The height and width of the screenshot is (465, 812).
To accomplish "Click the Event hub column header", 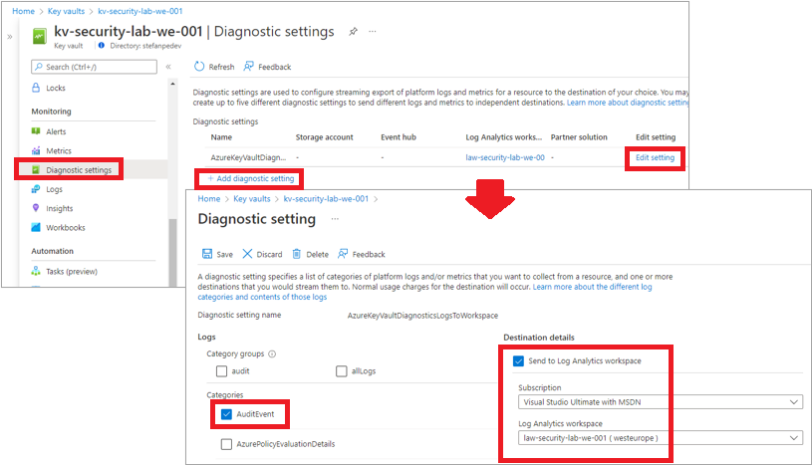I will (399, 137).
